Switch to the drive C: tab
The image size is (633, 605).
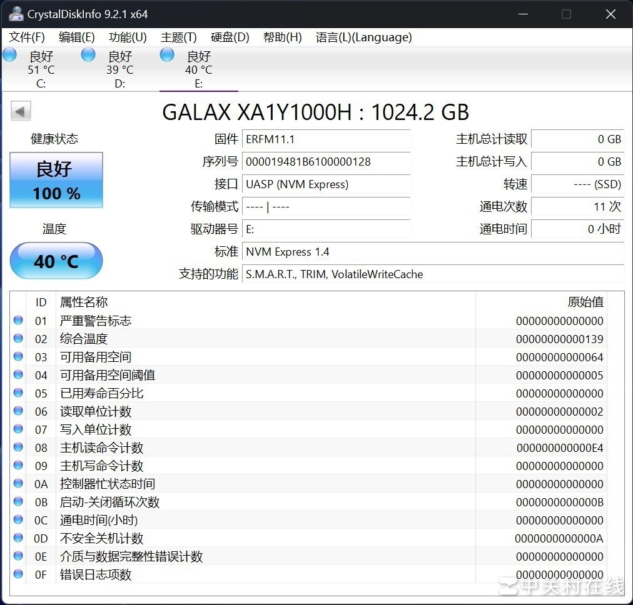coord(41,67)
